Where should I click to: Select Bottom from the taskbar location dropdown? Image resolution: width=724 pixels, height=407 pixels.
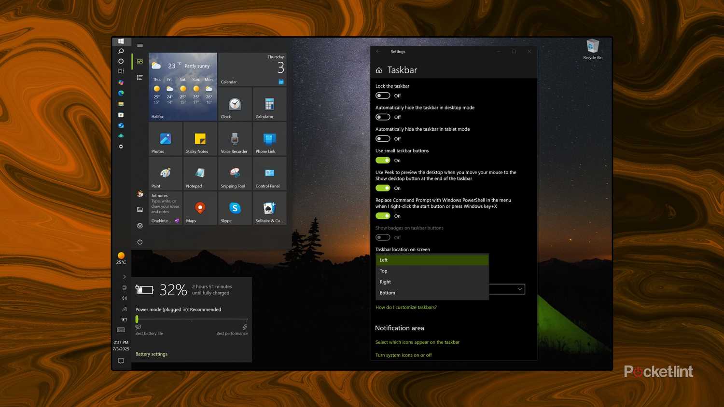tap(388, 293)
